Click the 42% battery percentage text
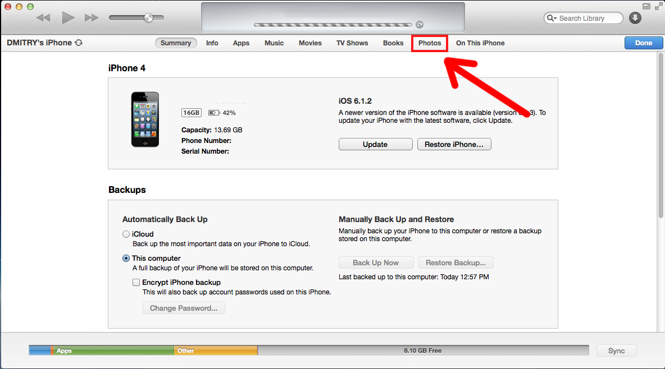This screenshot has width=665, height=369. (x=229, y=113)
